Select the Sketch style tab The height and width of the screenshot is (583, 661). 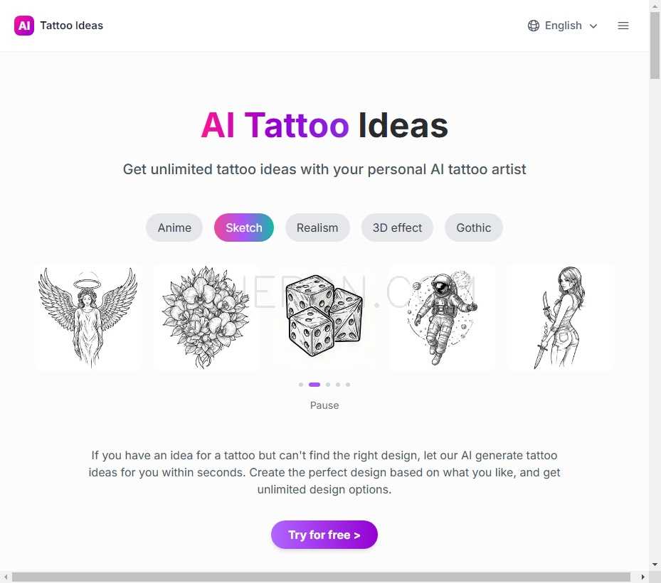click(243, 228)
